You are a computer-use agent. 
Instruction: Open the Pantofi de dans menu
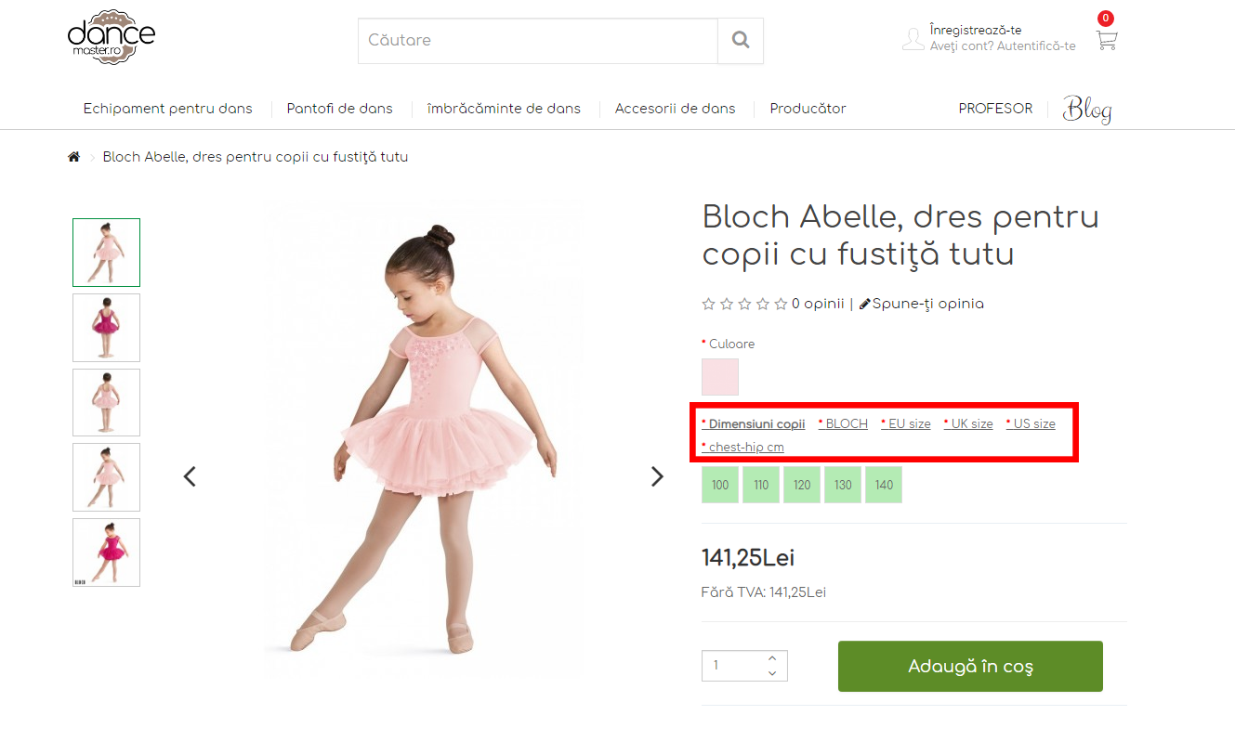(339, 109)
